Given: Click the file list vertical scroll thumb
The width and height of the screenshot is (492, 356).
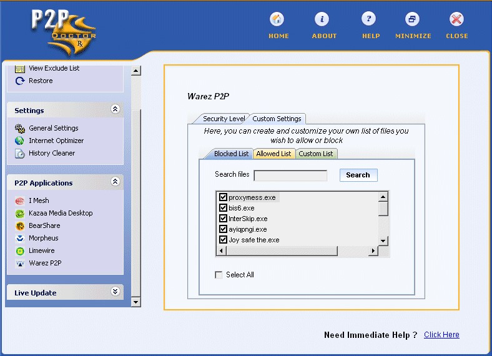Looking at the screenshot, I should 383,209.
